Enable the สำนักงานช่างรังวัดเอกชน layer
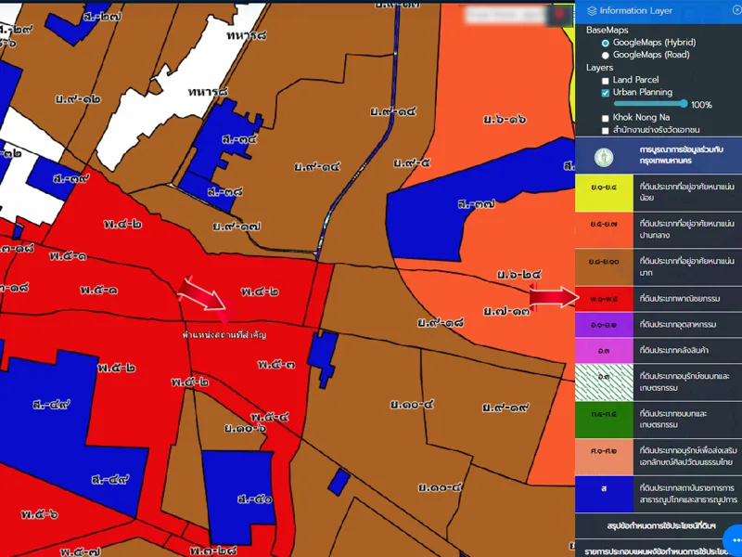The image size is (742, 557). pos(606,130)
